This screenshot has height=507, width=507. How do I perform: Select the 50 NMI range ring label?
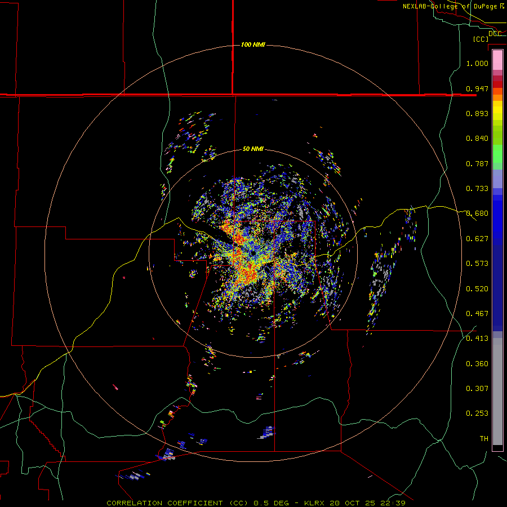point(253,149)
